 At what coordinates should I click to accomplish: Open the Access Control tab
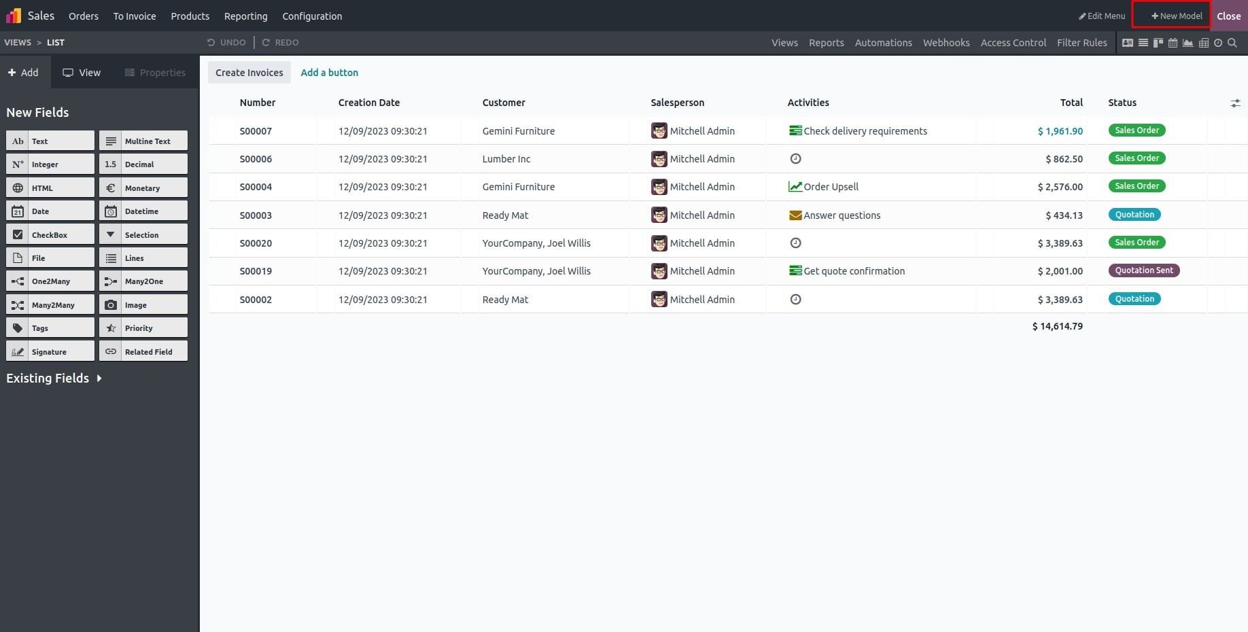click(x=1013, y=42)
